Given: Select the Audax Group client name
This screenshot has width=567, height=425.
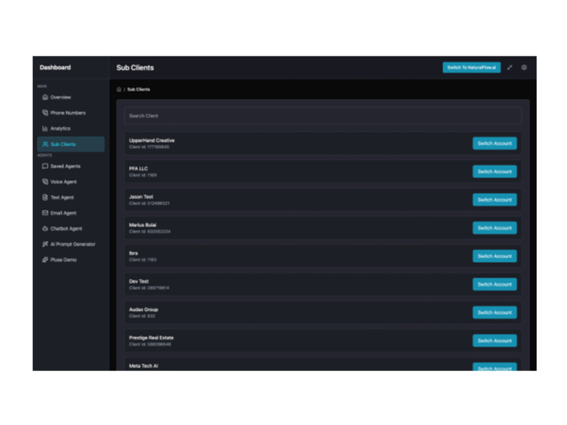Looking at the screenshot, I should [143, 309].
